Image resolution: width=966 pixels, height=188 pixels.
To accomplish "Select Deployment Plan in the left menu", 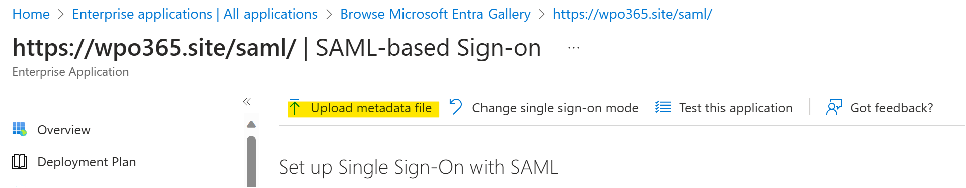I will pyautogui.click(x=87, y=162).
